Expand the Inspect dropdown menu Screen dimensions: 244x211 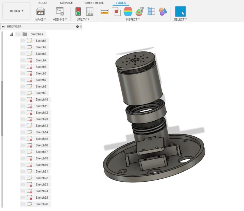pos(133,20)
